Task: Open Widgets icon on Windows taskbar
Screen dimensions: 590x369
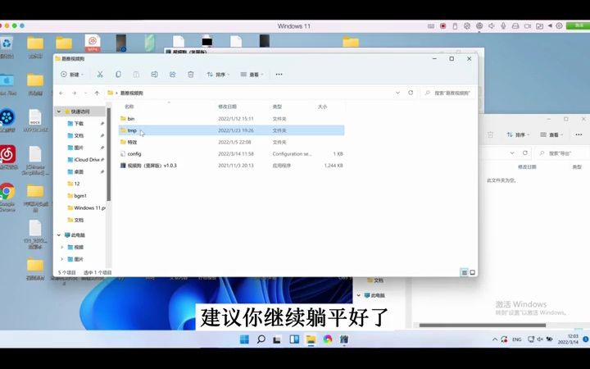Action: 294,339
